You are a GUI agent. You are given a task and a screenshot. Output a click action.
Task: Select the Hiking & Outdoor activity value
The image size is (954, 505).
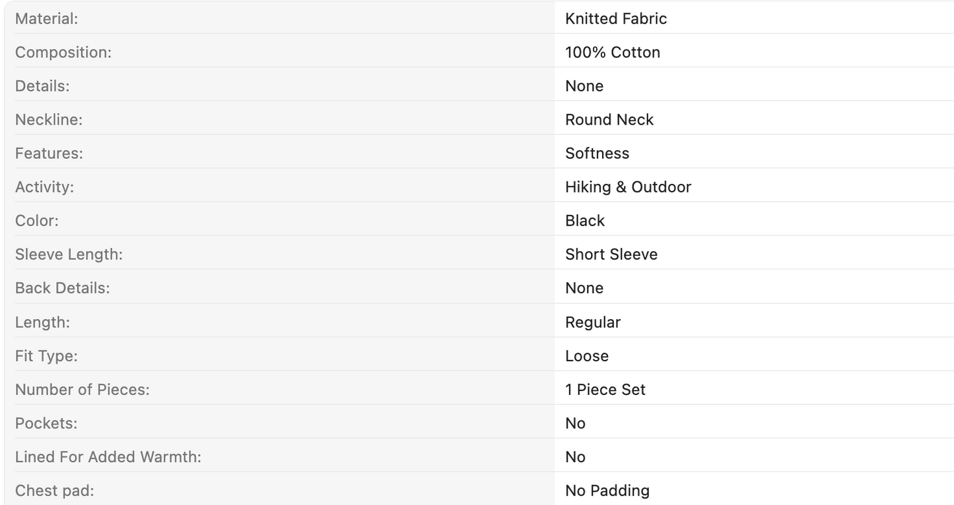tap(628, 187)
